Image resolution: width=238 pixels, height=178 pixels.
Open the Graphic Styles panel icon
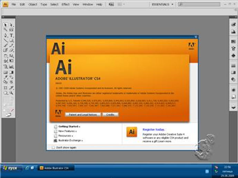[233, 97]
